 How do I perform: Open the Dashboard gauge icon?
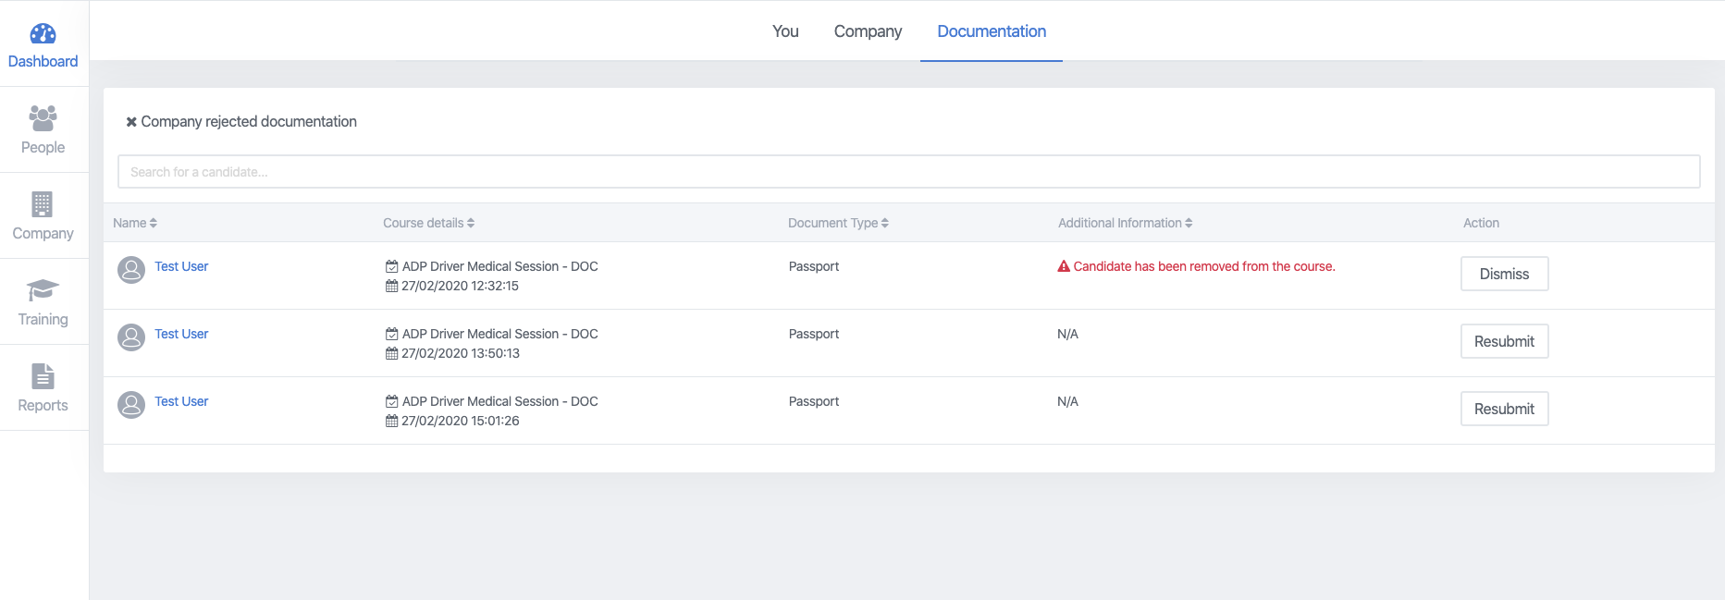[x=43, y=34]
